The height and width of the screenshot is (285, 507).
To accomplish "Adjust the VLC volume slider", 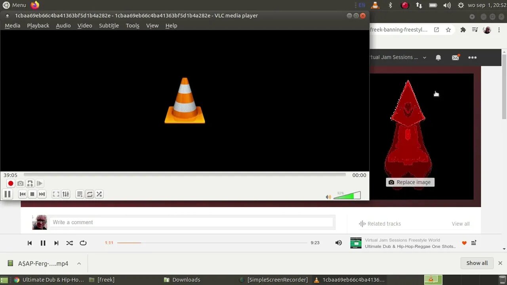I will (x=347, y=196).
